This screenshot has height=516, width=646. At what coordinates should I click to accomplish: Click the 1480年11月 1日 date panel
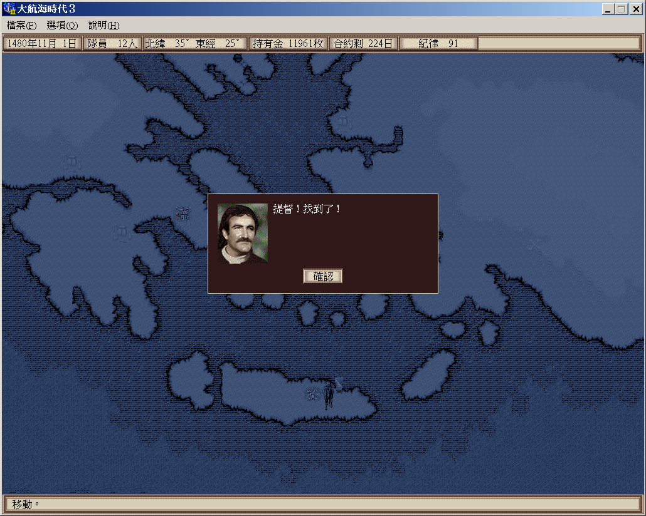click(x=42, y=43)
